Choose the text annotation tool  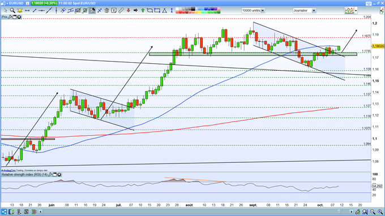(114, 11)
